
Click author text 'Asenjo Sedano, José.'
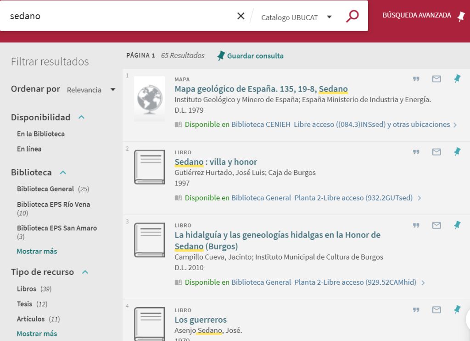pyautogui.click(x=208, y=330)
